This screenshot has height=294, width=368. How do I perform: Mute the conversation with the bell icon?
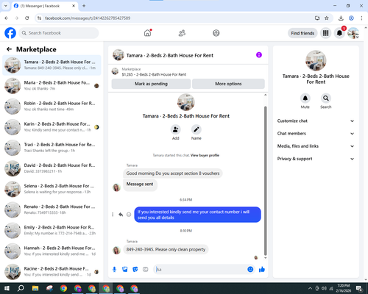coord(305,98)
